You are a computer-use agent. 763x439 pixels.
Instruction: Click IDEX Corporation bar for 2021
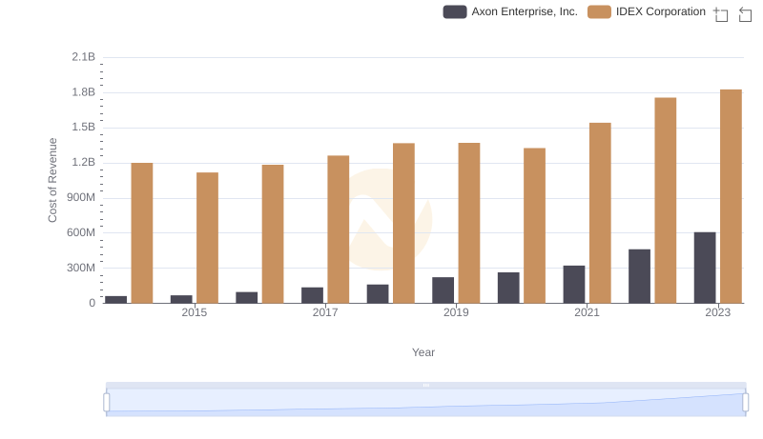[x=600, y=212]
